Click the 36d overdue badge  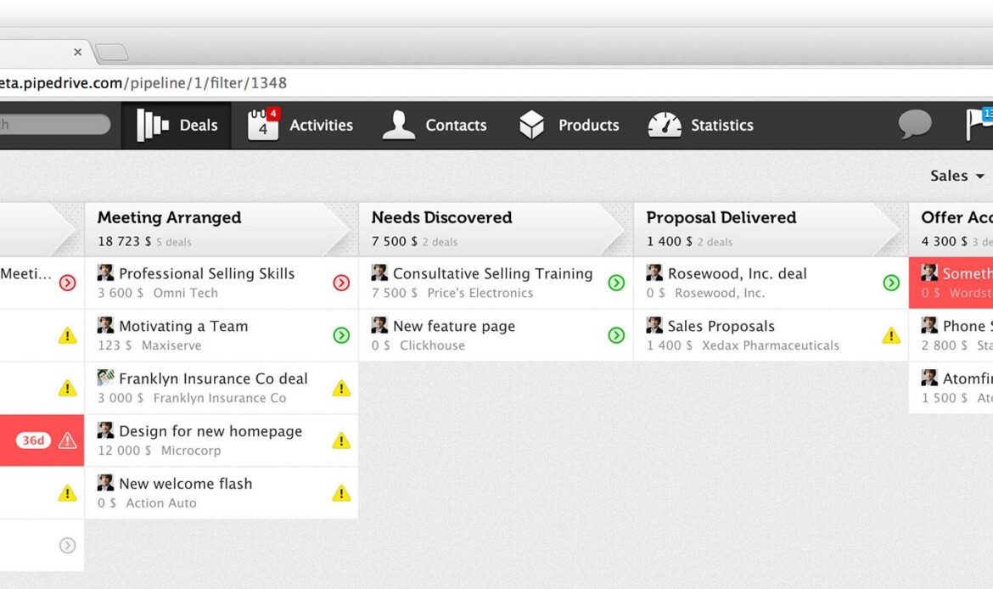coord(33,440)
